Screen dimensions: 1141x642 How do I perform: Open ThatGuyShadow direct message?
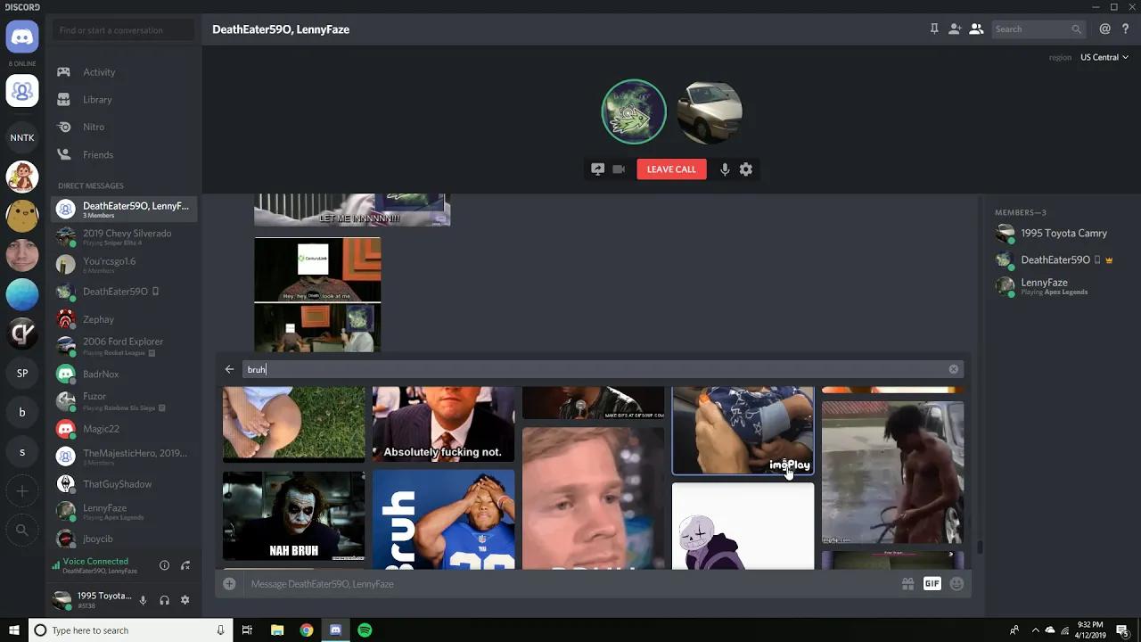click(x=124, y=484)
